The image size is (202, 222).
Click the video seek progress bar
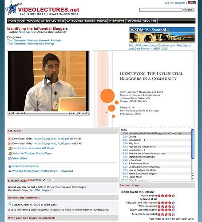[x=46, y=113]
